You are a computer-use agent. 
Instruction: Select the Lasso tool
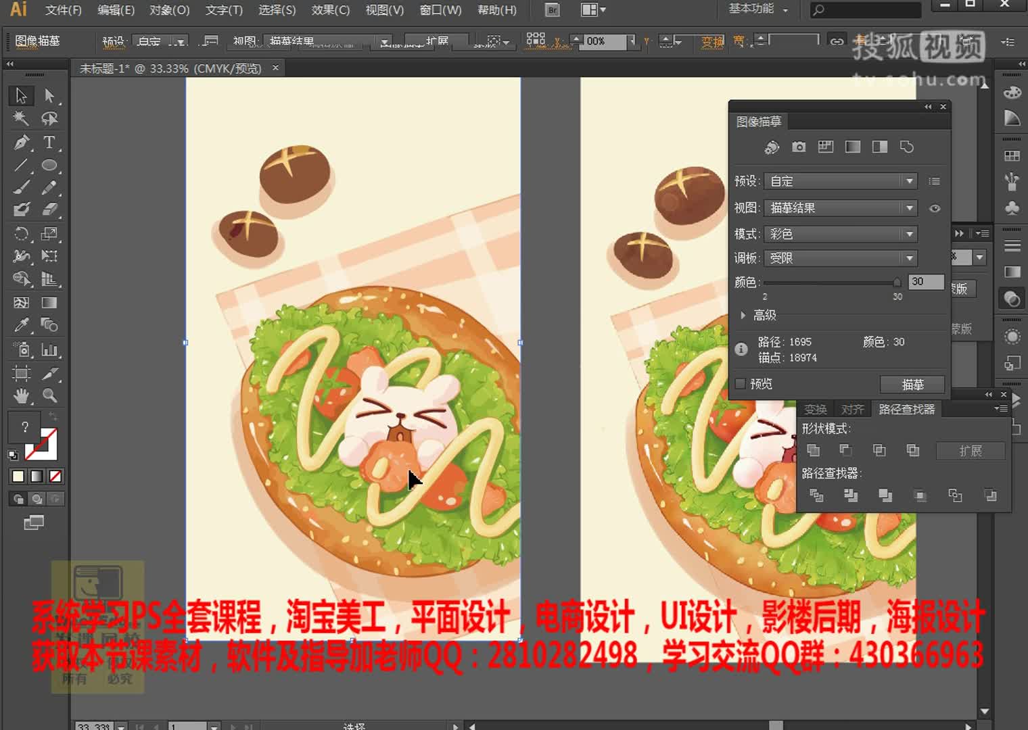pyautogui.click(x=49, y=119)
